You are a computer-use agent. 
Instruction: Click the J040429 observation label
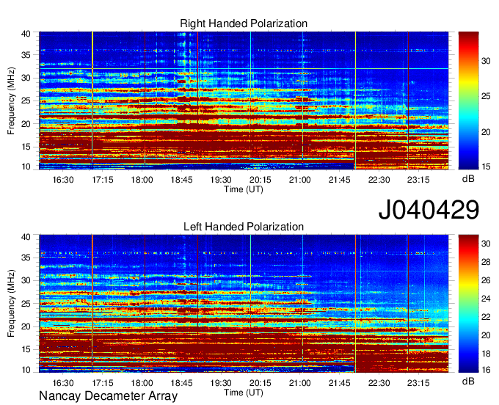429,209
